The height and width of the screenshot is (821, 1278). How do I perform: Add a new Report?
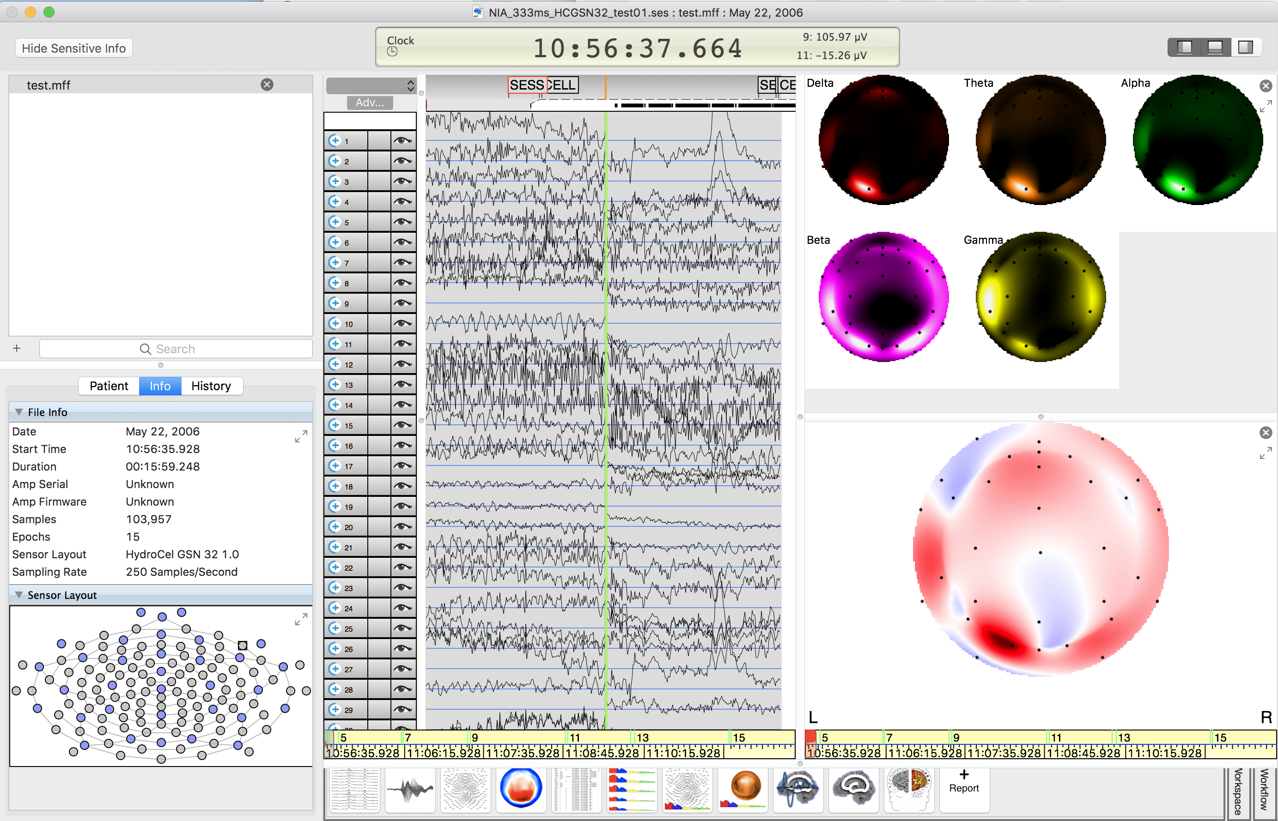point(964,781)
